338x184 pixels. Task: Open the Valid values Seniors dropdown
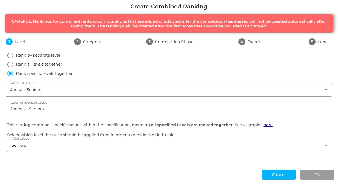[x=170, y=145]
